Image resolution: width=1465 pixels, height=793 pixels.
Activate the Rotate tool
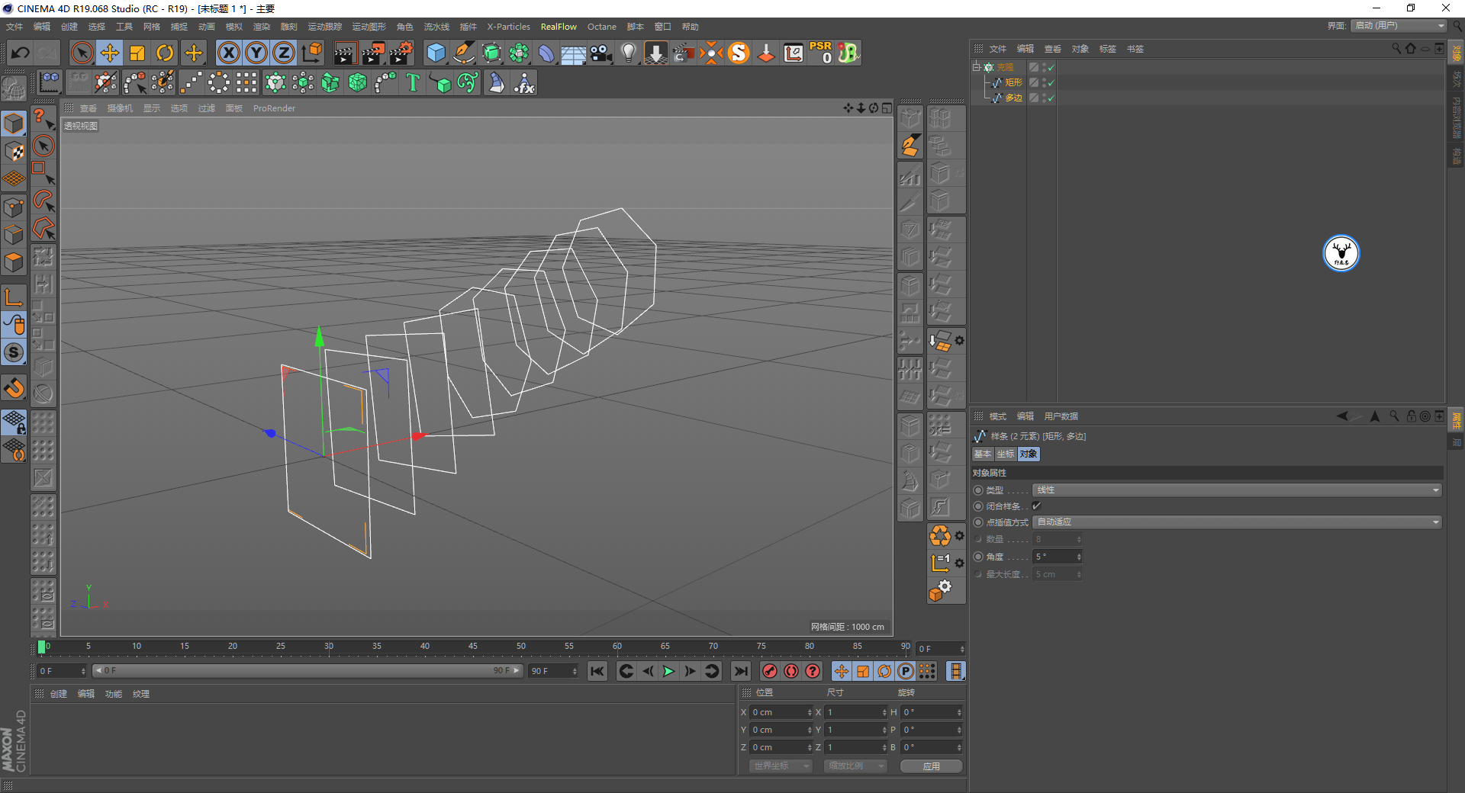165,53
